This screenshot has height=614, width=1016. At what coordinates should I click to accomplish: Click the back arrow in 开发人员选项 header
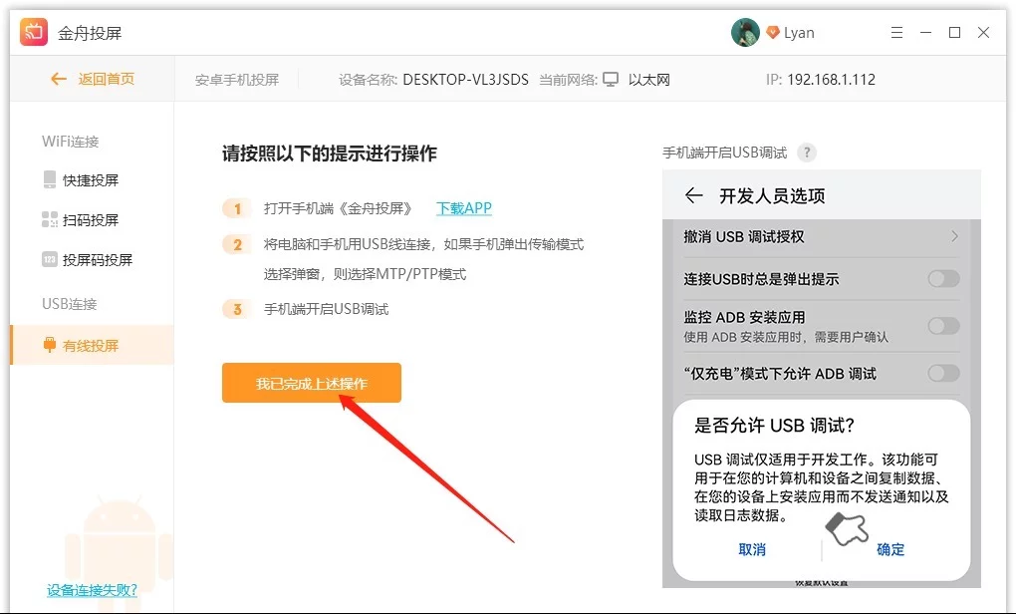pyautogui.click(x=693, y=195)
